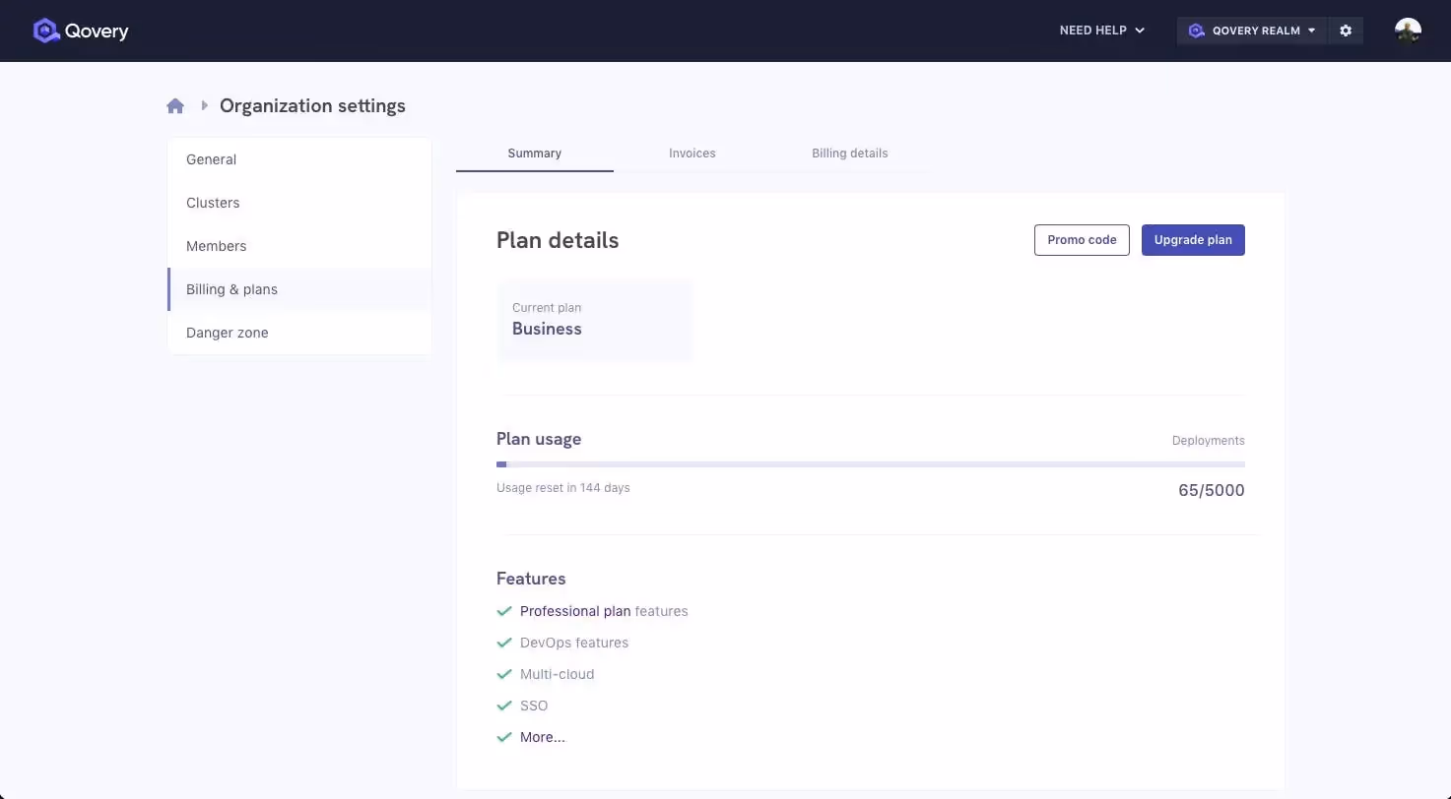
Task: Click the checkmark beside SSO feature
Action: (x=504, y=706)
